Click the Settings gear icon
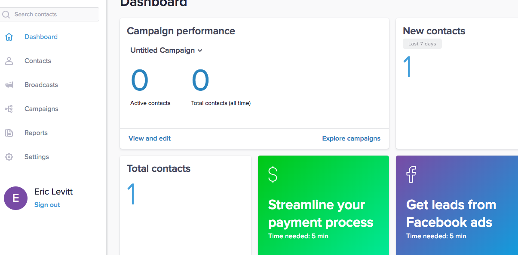Viewport: 518px width, 255px height. (9, 157)
